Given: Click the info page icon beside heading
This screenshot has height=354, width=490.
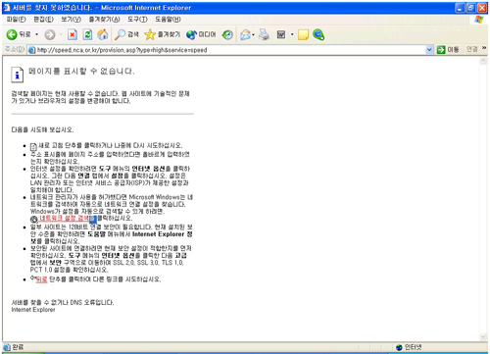Looking at the screenshot, I should (x=17, y=75).
